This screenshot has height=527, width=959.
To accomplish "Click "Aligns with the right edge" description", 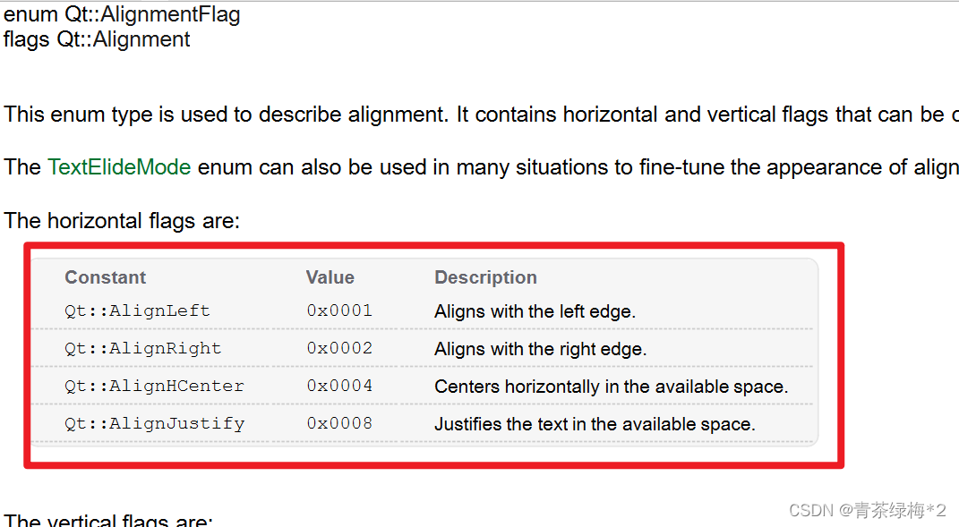I will pyautogui.click(x=540, y=349).
